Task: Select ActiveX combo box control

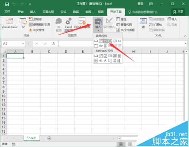Action: (101, 56)
